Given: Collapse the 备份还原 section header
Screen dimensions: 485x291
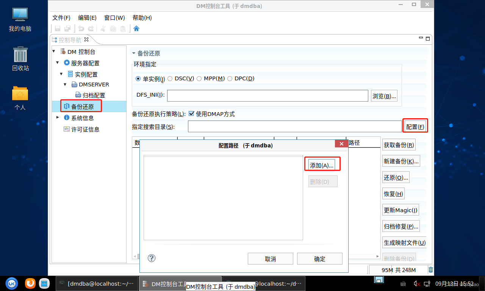Looking at the screenshot, I should (134, 53).
